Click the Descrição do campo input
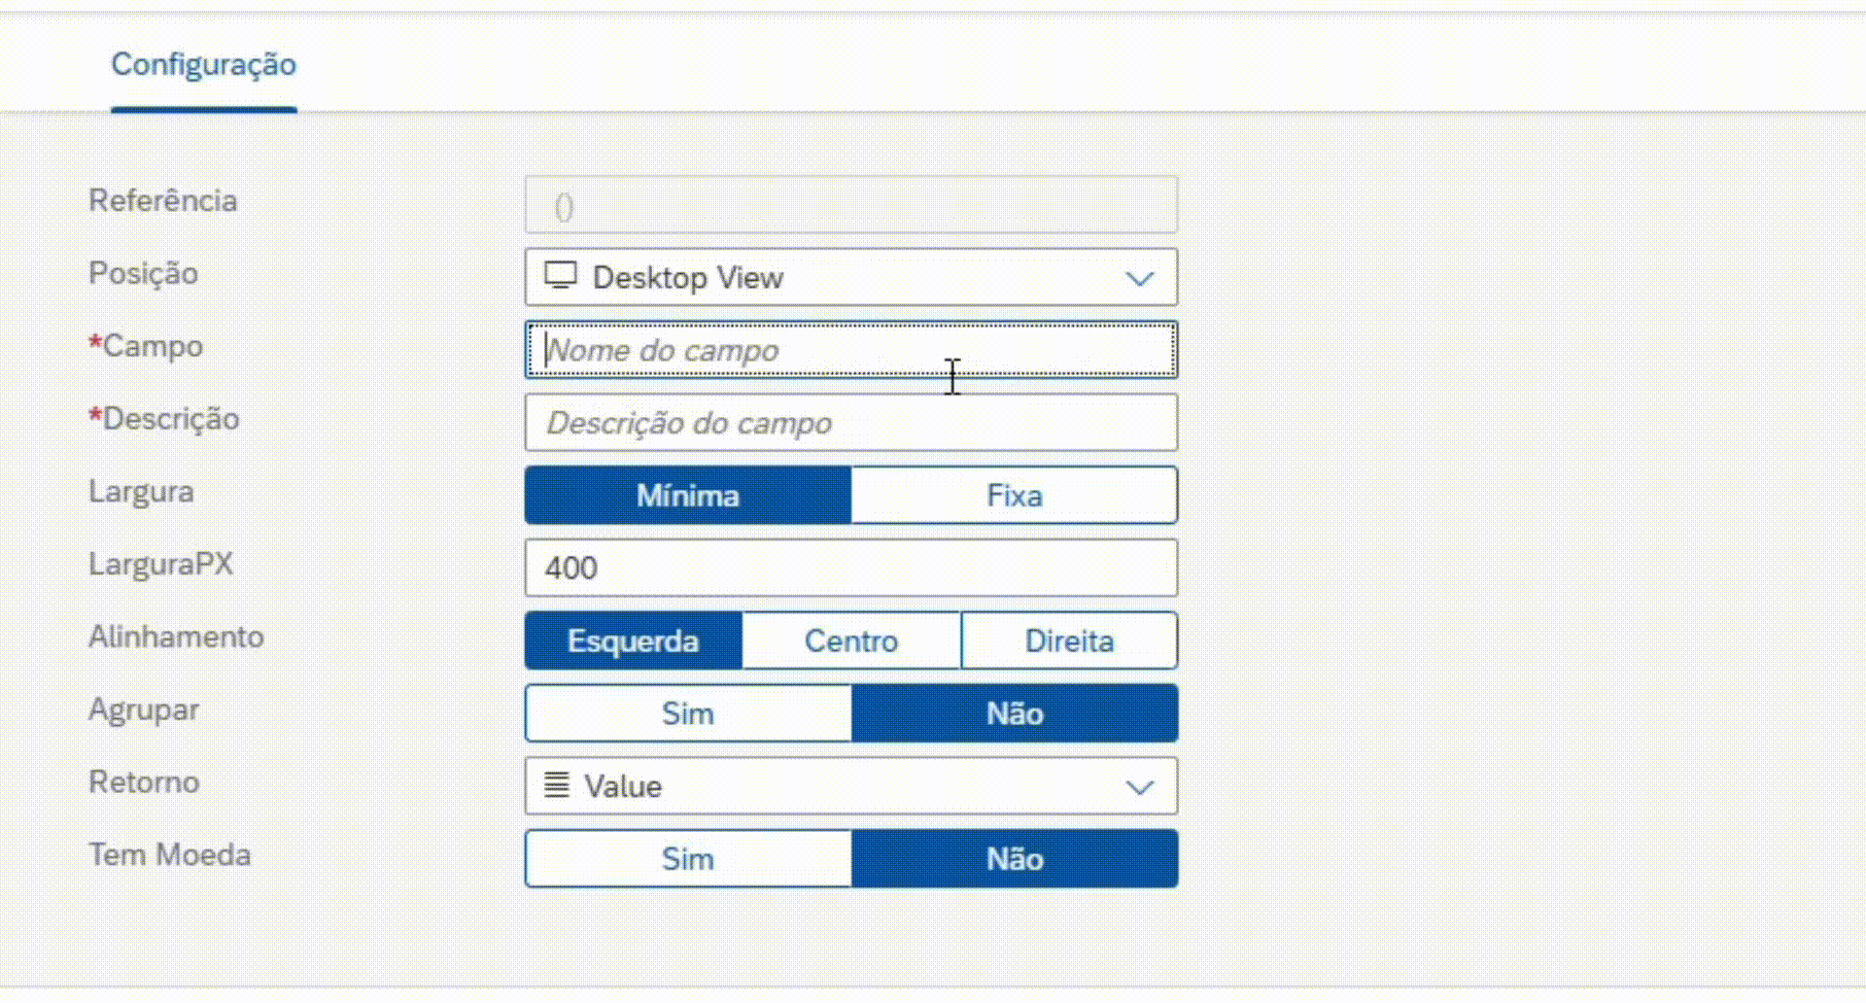 [850, 423]
